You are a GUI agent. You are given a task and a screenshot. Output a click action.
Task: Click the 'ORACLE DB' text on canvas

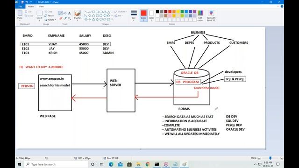tap(190, 73)
